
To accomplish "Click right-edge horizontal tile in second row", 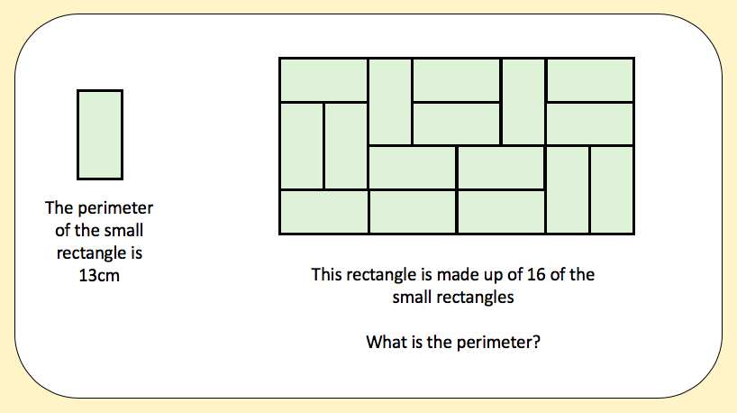I will pyautogui.click(x=589, y=124).
